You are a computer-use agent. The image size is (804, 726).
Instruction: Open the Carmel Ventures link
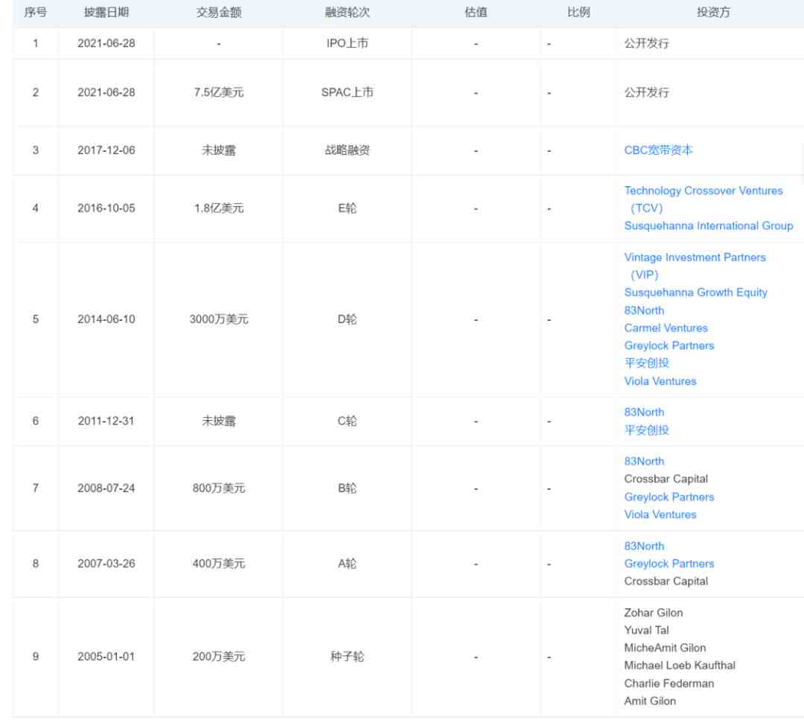click(x=666, y=328)
